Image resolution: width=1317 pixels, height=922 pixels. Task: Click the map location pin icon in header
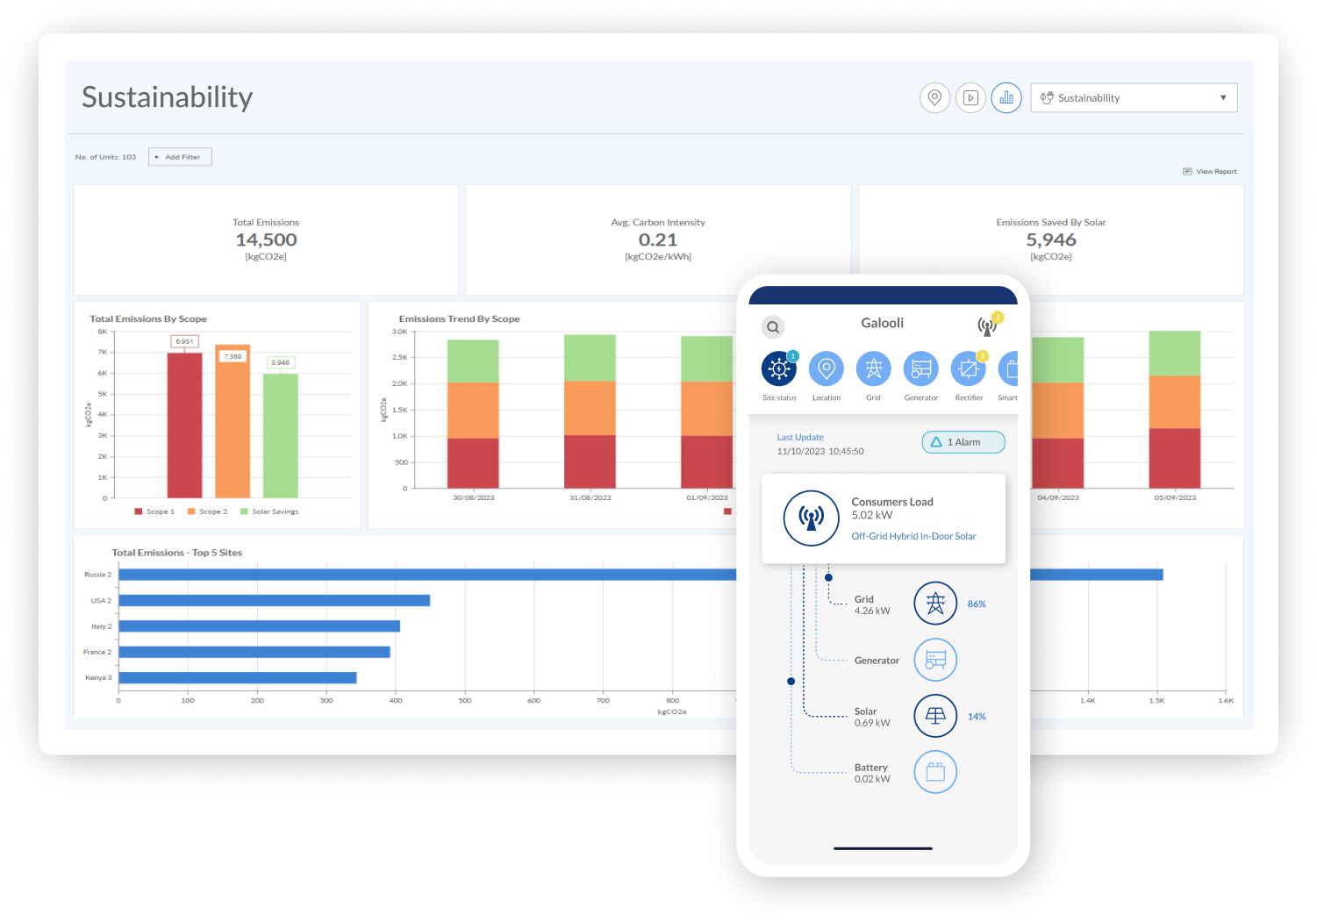934,97
